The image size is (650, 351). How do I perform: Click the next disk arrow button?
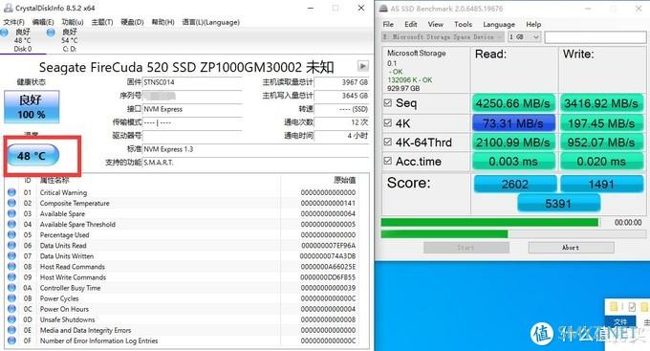point(362,66)
